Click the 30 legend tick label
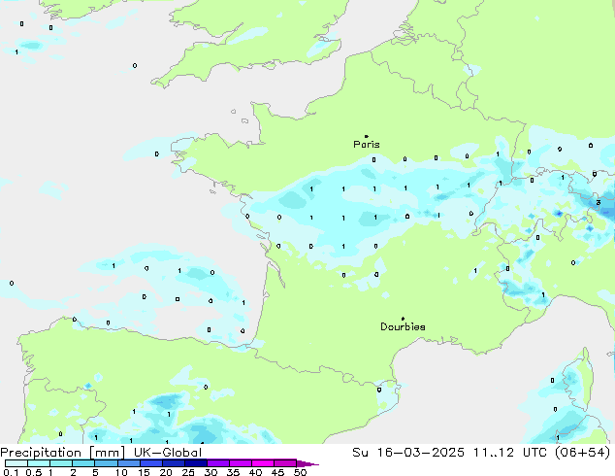Image resolution: width=615 pixels, height=476 pixels. click(x=210, y=472)
